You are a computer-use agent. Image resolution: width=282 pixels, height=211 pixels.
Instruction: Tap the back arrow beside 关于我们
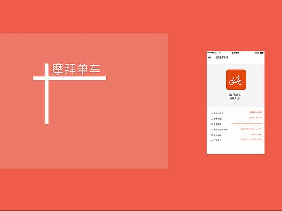(210, 57)
